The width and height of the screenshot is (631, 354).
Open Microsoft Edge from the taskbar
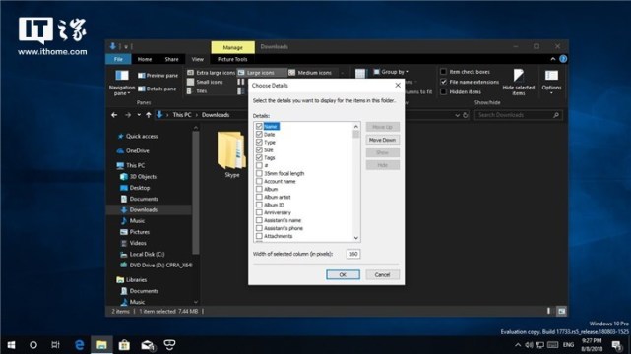click(80, 345)
